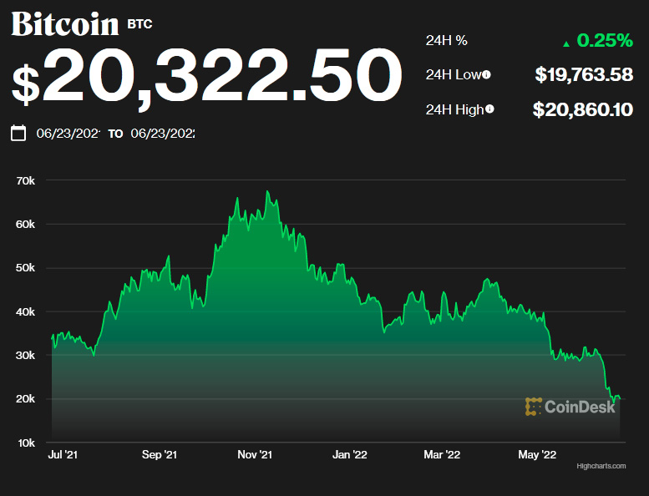Open the start date field 06/23/2021

(67, 133)
